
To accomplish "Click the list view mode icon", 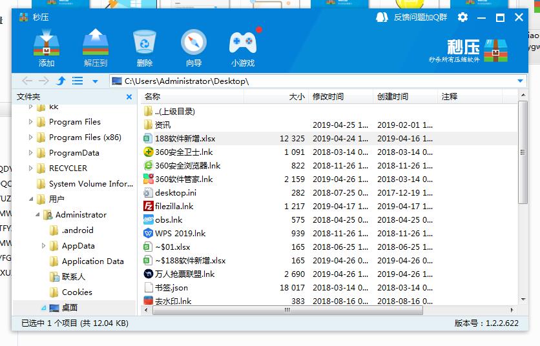I will (78, 81).
